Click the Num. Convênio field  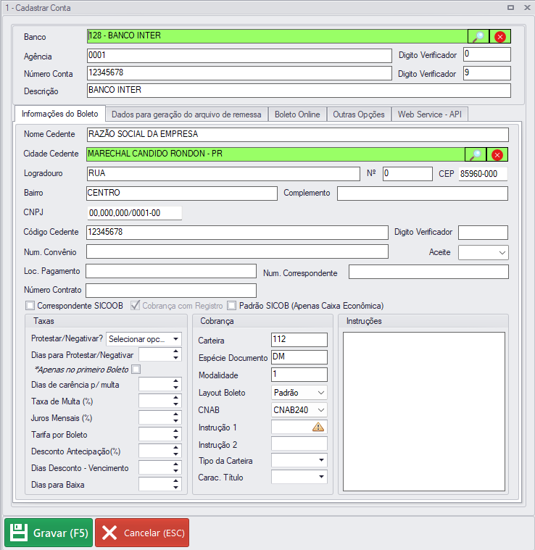(x=237, y=251)
